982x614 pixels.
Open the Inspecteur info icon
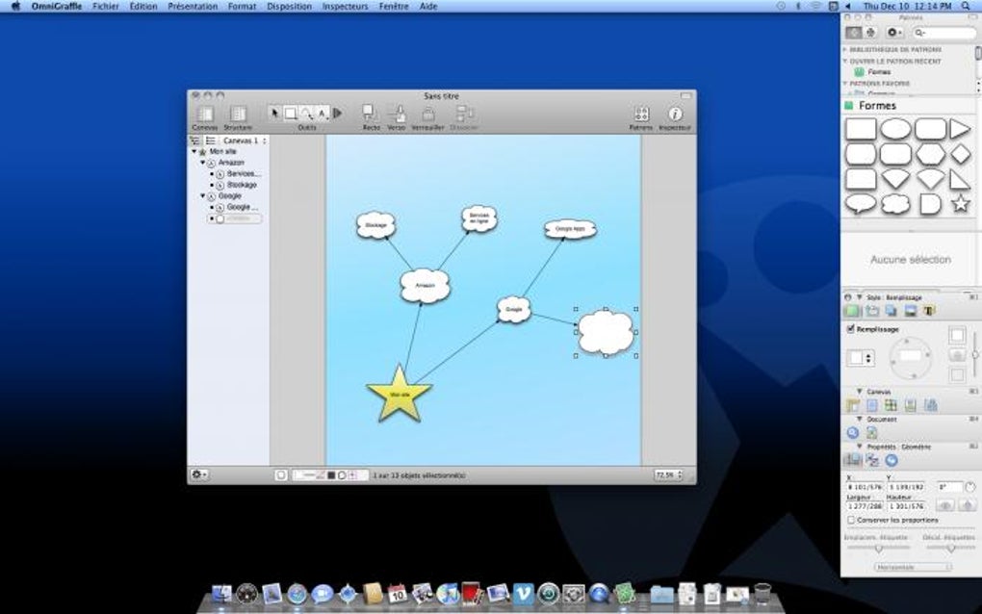(x=675, y=114)
